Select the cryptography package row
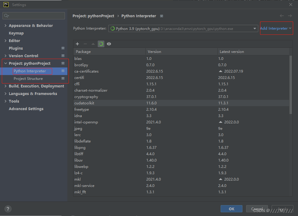Screen dimensions: 298x216 coord(181,97)
